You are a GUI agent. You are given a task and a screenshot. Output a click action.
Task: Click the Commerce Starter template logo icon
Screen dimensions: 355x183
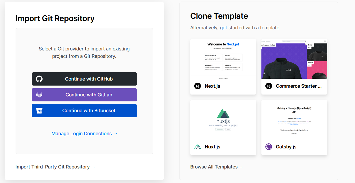click(269, 86)
